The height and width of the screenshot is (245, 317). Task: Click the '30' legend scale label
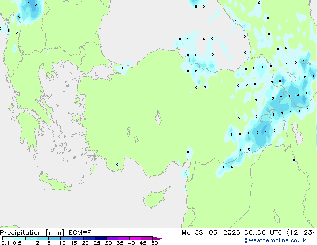pyautogui.click(x=109, y=243)
